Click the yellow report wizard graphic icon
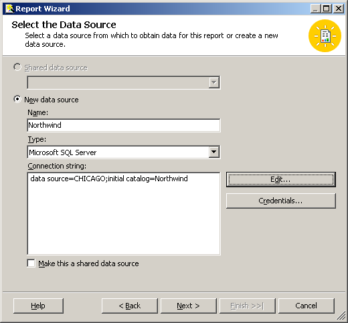Image resolution: width=348 pixels, height=323 pixels. click(x=325, y=35)
